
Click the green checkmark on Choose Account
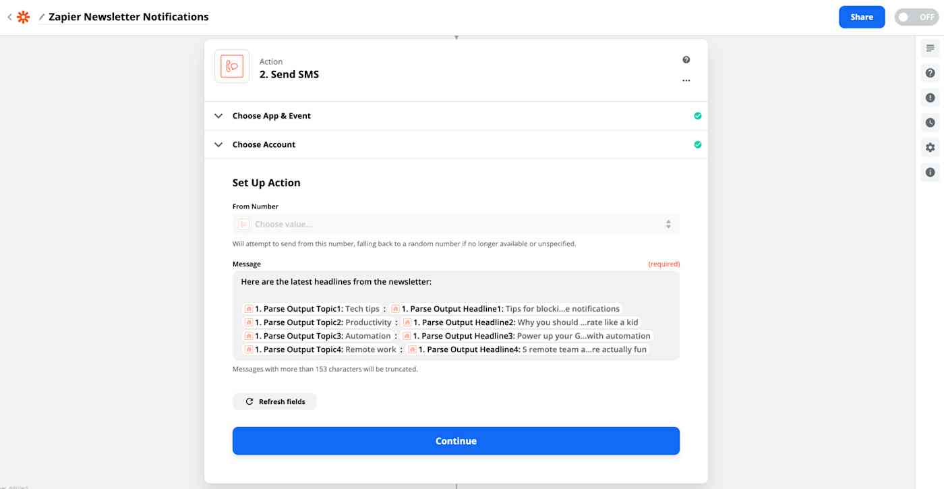pos(698,144)
